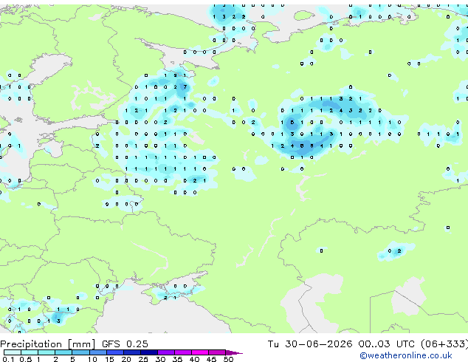Select the legend scale label 40
468x362 pixels.
coord(194,359)
